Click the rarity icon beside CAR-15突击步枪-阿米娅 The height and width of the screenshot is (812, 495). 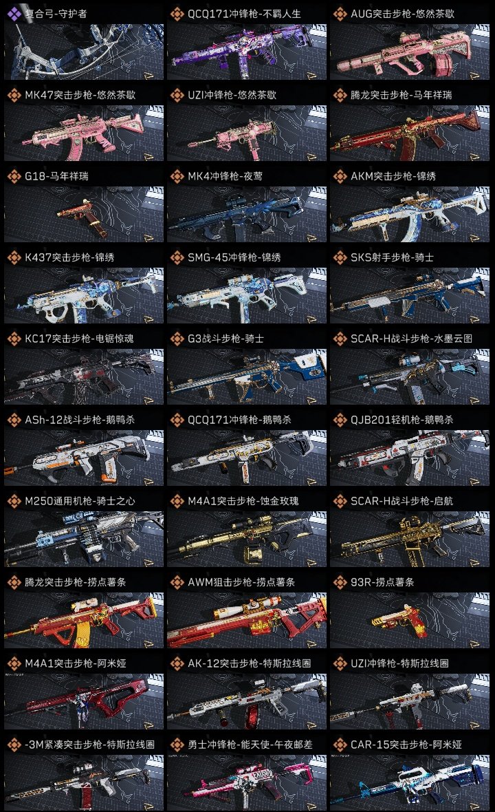point(340,745)
